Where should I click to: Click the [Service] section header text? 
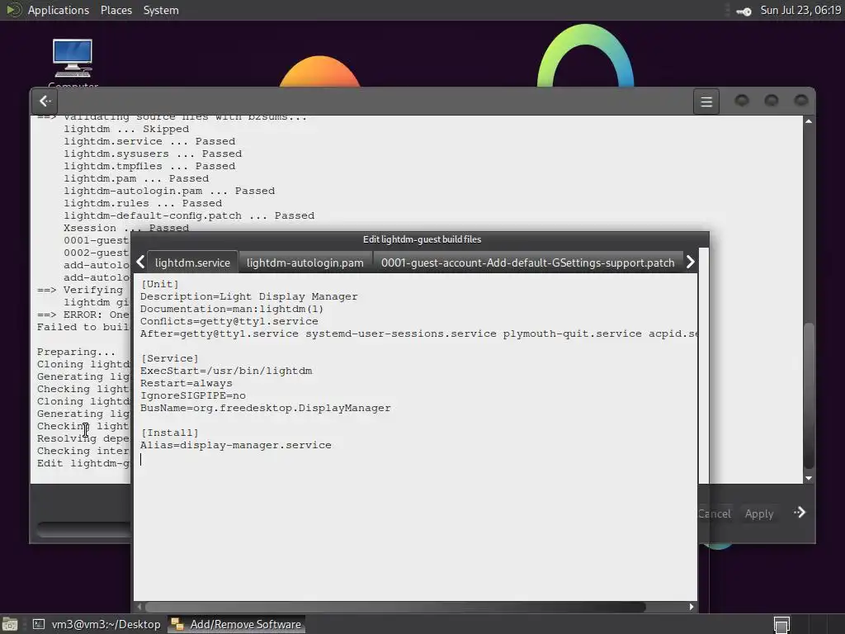click(170, 358)
